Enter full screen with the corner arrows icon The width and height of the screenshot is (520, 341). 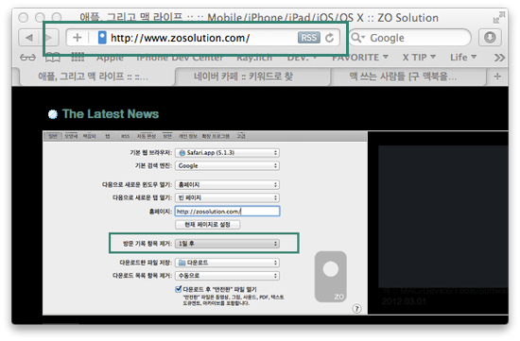498,17
